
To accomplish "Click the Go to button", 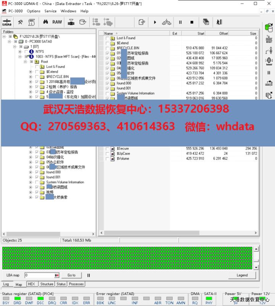I will coord(71,275).
